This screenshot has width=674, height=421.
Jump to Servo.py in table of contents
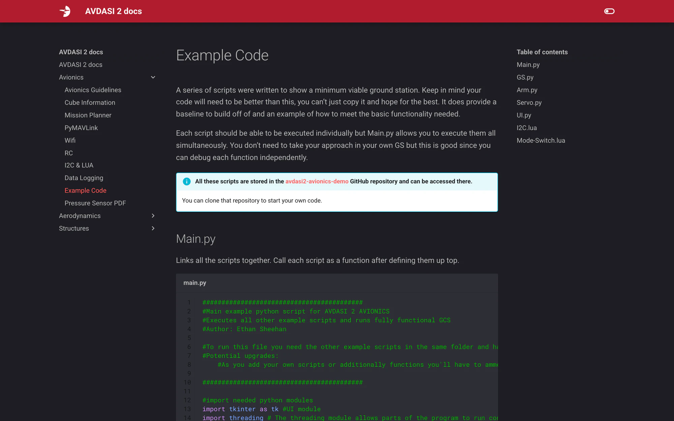click(x=529, y=103)
